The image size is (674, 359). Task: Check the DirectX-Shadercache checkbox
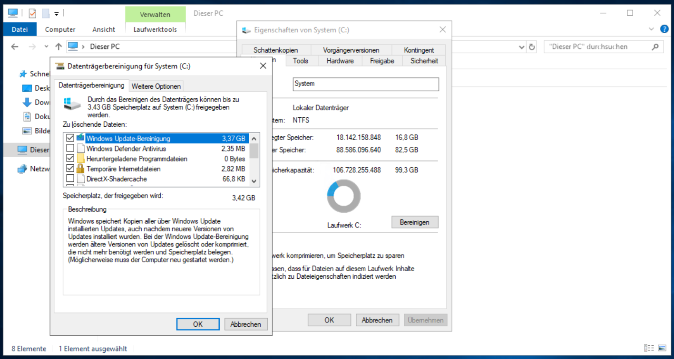(x=70, y=179)
